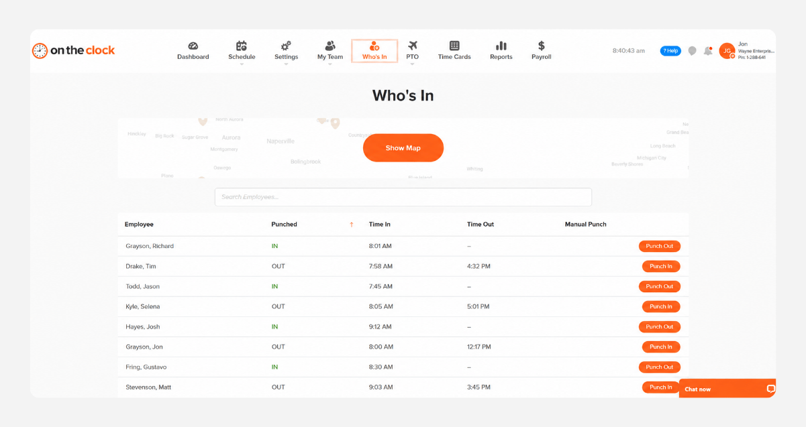Click the 5:01 PM time out cell
806x427 pixels.
point(478,306)
